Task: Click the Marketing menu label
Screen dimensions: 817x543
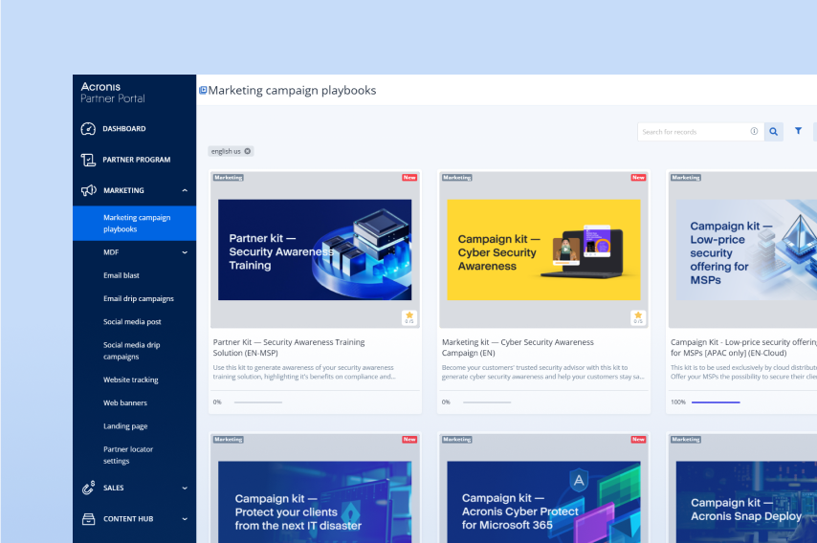Action: point(123,190)
